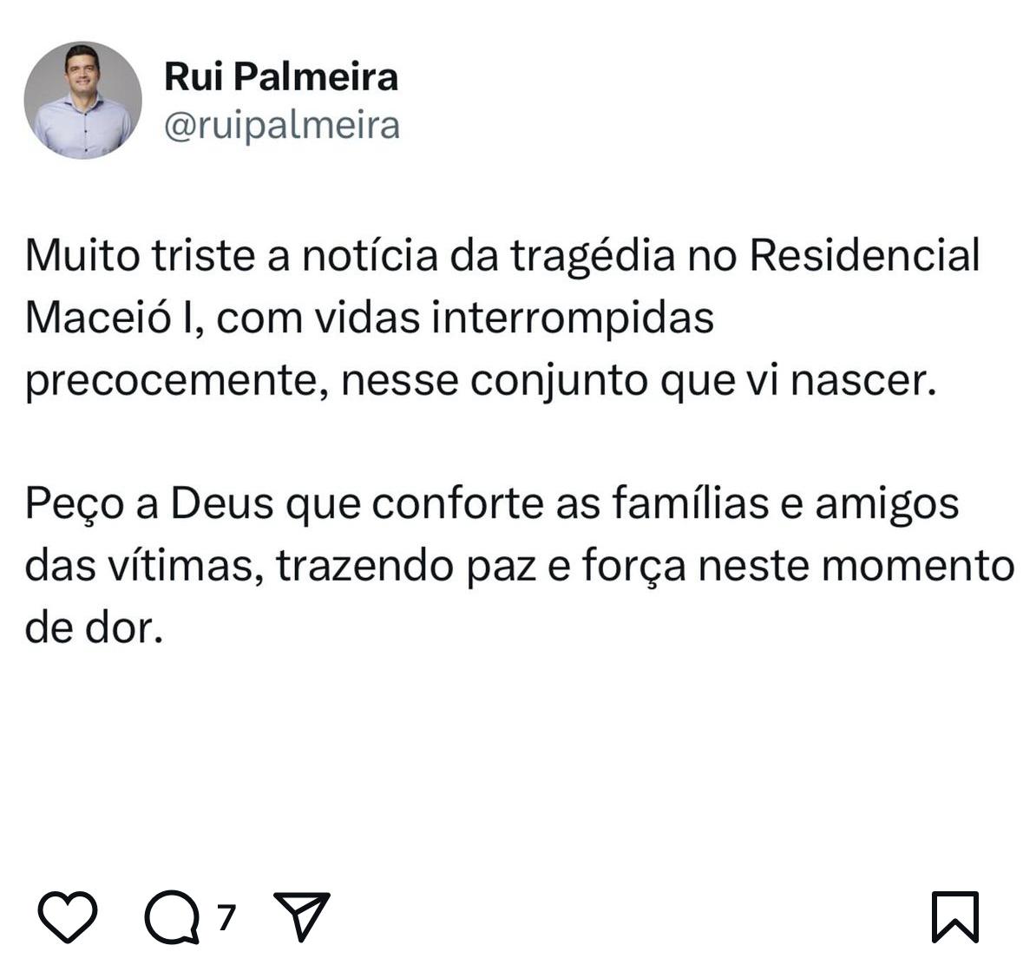Save the post with the bookmark icon
The width and height of the screenshot is (1023, 965).
coord(954,916)
